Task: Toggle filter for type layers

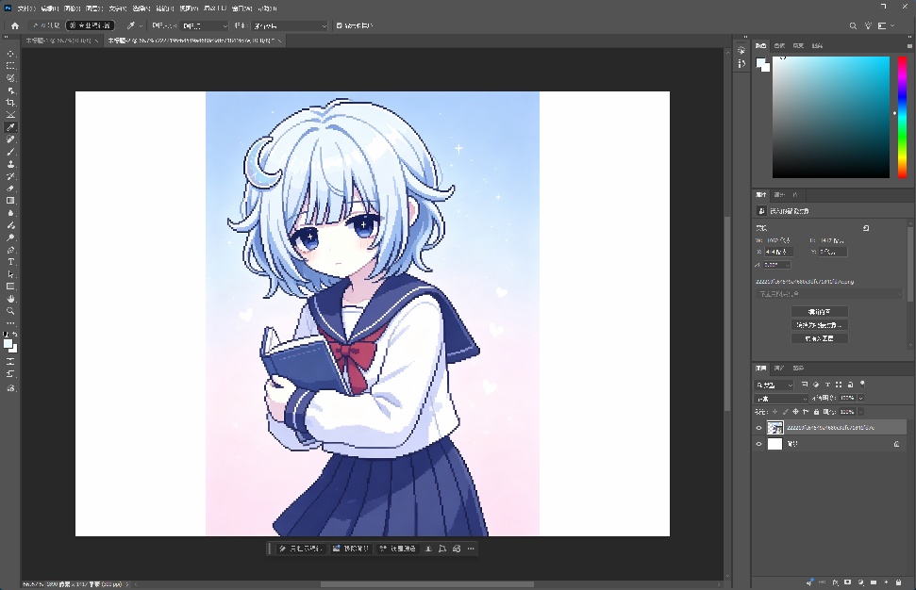Action: [x=827, y=385]
